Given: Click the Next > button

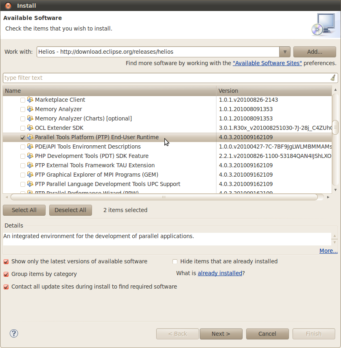Looking at the screenshot, I should pos(221,334).
